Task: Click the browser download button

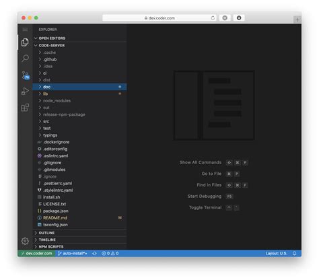Action: tap(239, 18)
